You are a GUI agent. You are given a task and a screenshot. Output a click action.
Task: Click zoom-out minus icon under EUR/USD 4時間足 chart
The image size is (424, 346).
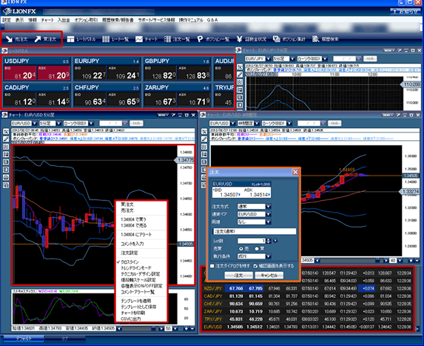click(417, 261)
